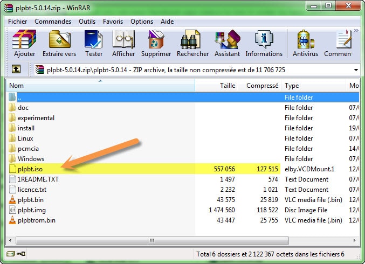Click the Disc Image File type cell

pos(306,210)
